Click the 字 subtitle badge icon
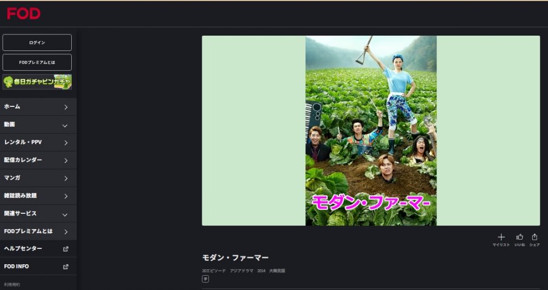 (206, 279)
